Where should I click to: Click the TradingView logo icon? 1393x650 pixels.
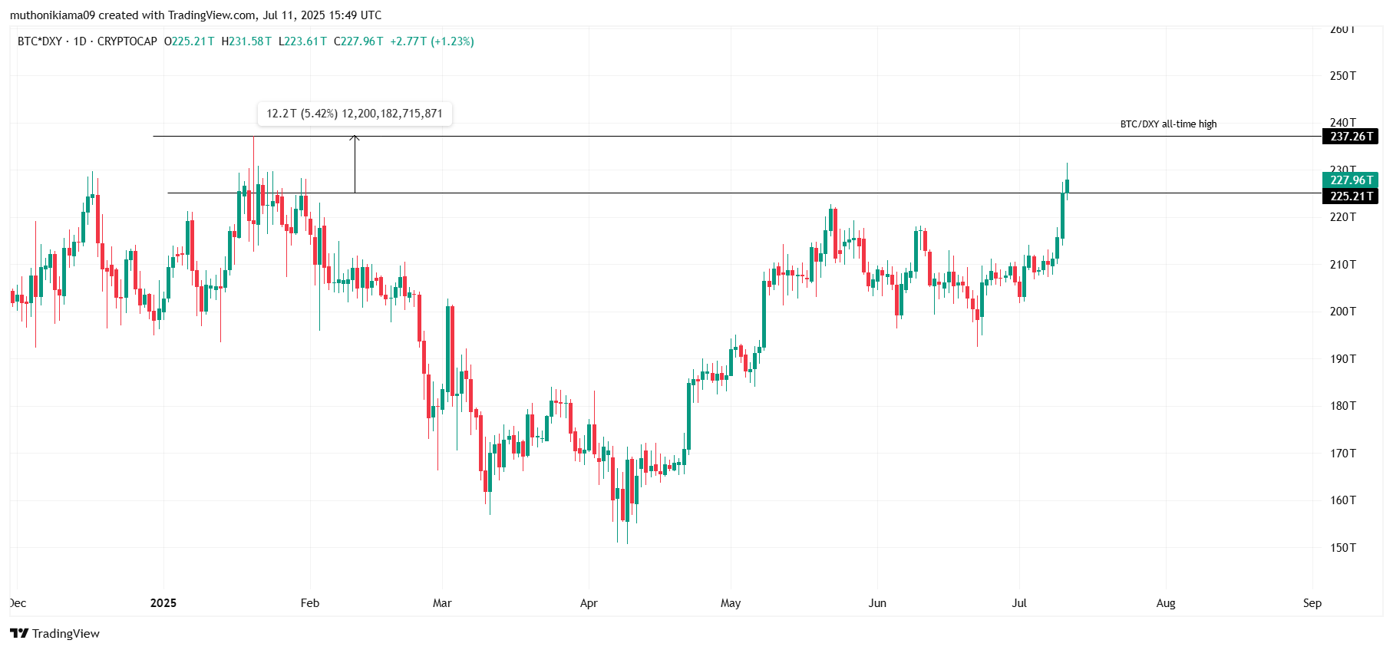19,633
